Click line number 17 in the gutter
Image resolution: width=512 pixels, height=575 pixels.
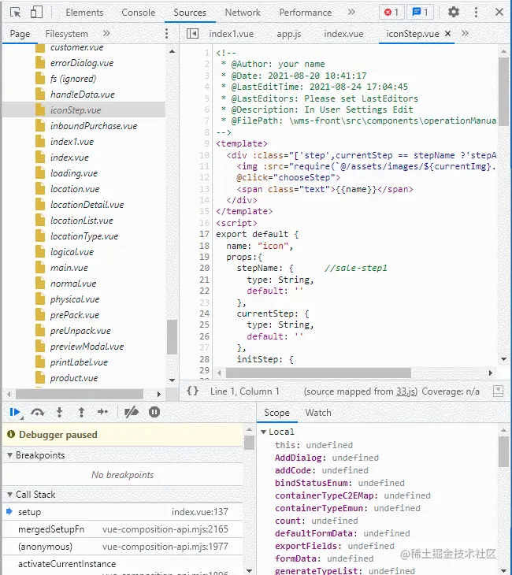pos(204,234)
